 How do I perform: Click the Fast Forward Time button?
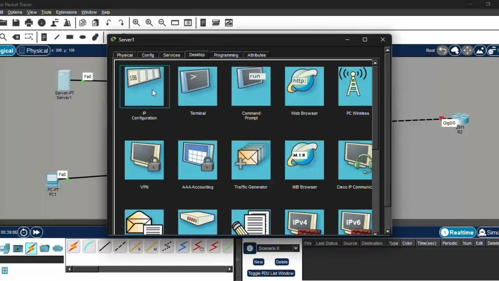[36, 232]
